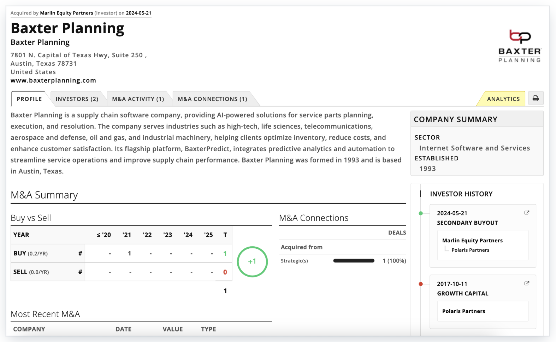The height and width of the screenshot is (342, 556).
Task: Open external link for 2024-05-21 secondary buyout
Action: (x=527, y=213)
